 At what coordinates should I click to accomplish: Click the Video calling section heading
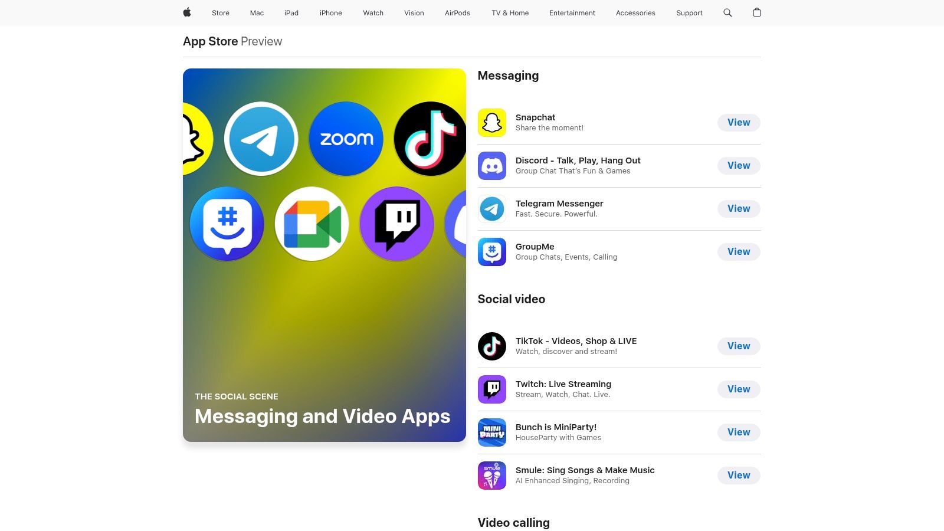(x=514, y=523)
